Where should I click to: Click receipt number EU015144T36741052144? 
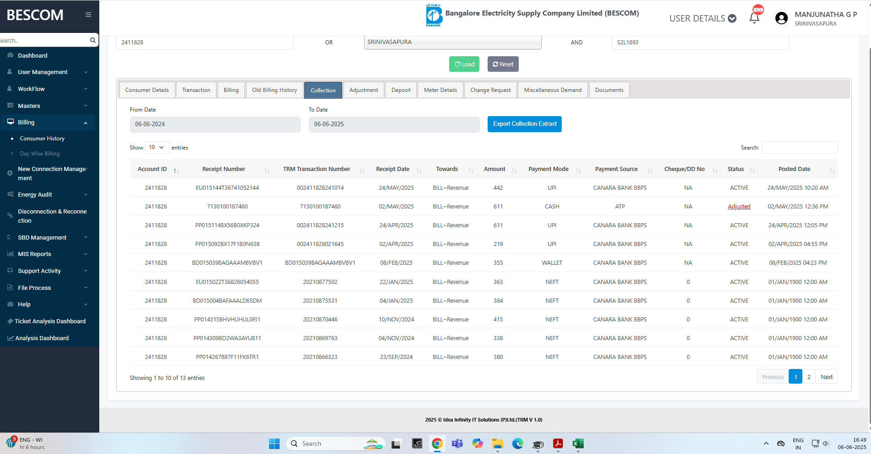pos(227,188)
